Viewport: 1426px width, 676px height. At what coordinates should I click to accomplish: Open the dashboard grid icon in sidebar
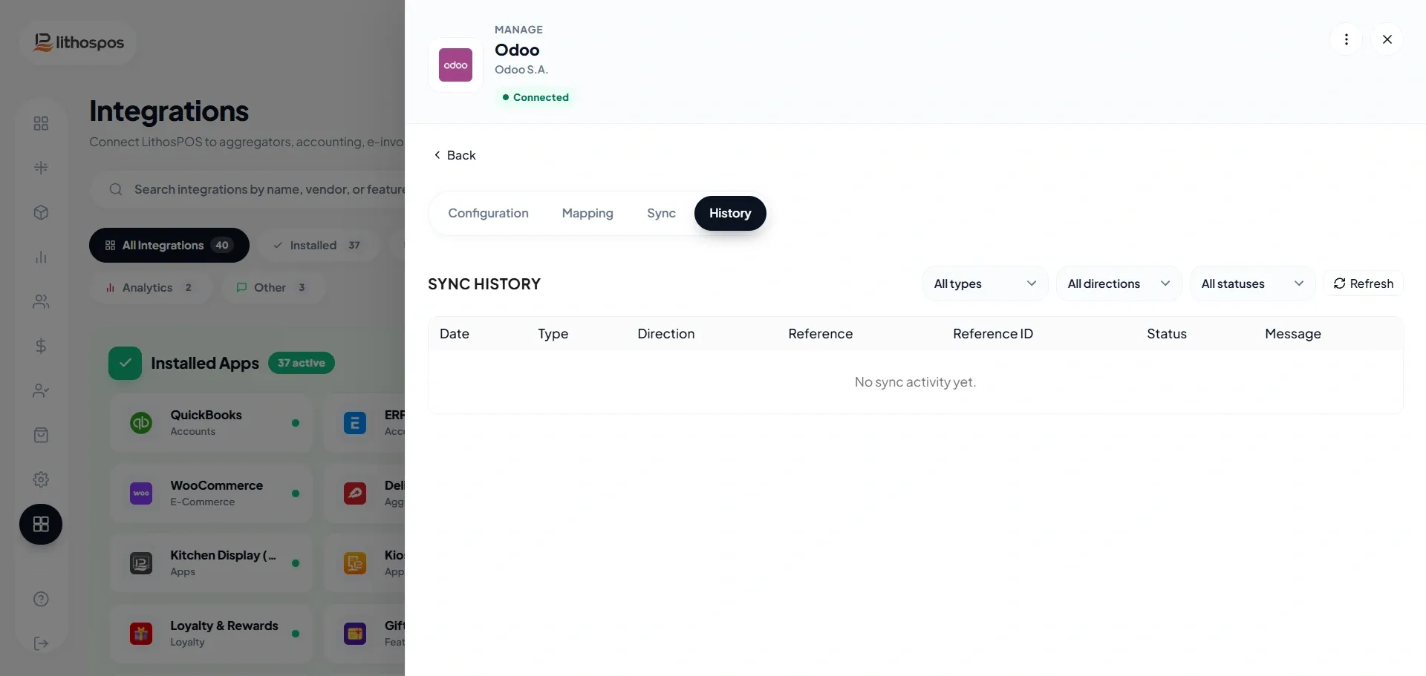click(41, 123)
